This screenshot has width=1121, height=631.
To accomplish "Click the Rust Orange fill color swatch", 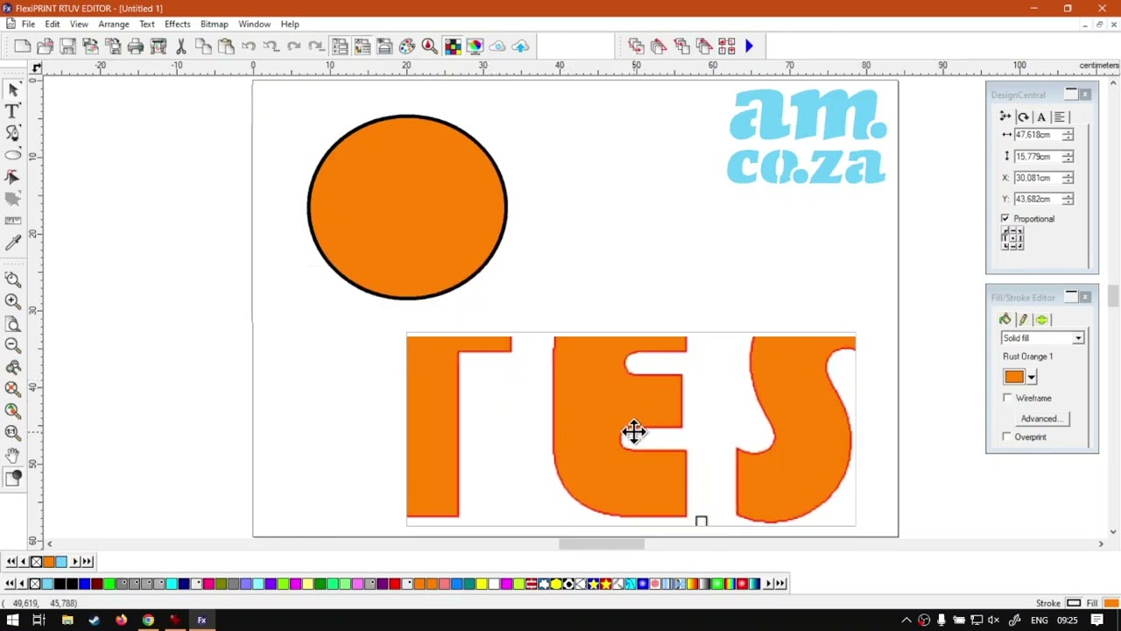I will coord(1014,377).
